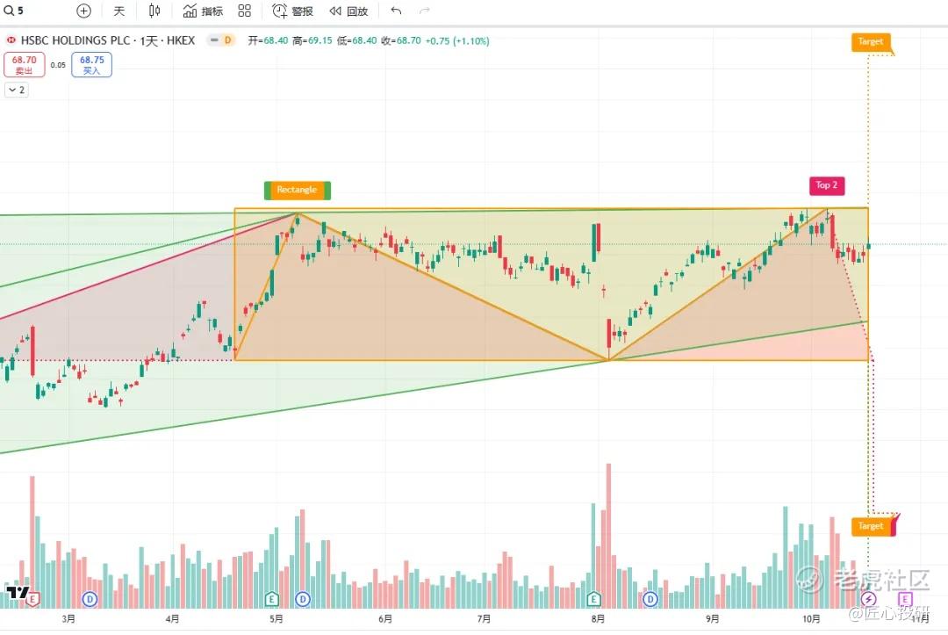Open the layout templates grid icon
Screen dimensions: 948x635
click(x=244, y=11)
